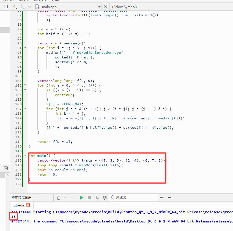The height and width of the screenshot is (231, 233).
Task: Click the up chevron in the left sidebar
Action: tap(8, 175)
